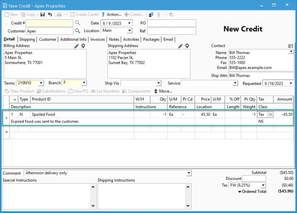Image resolution: width=297 pixels, height=213 pixels.
Task: Click the Substitutions button
Action: point(51,91)
